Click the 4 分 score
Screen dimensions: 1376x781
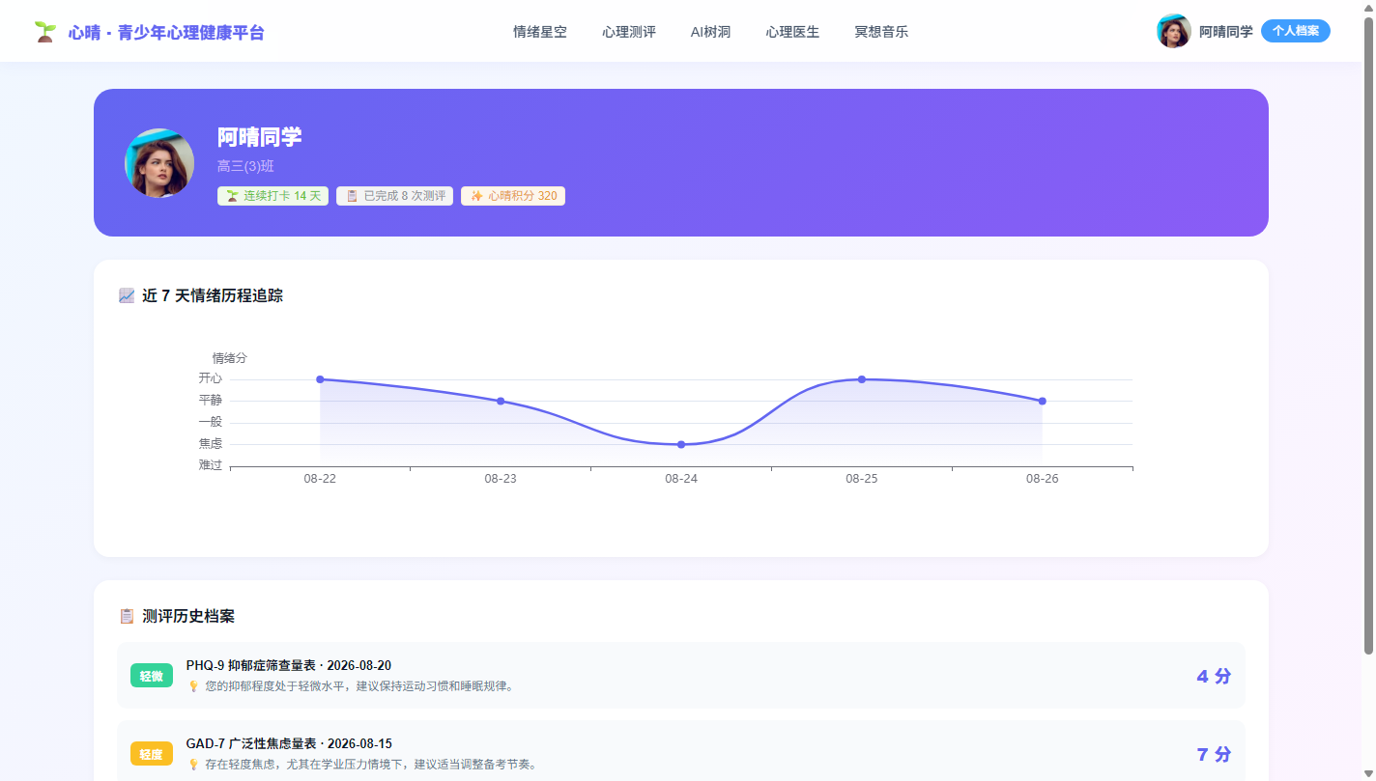click(x=1214, y=676)
